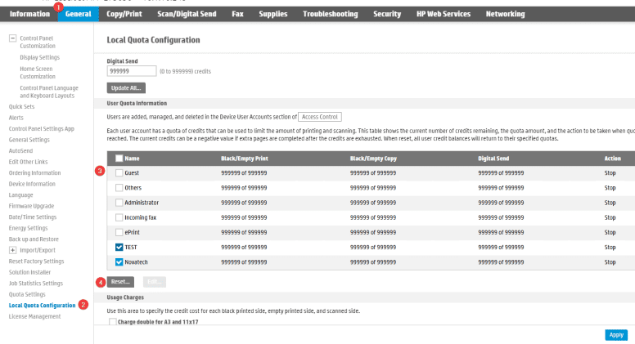
Task: Enable Charge double for A3 and 11x17
Action: coord(113,322)
